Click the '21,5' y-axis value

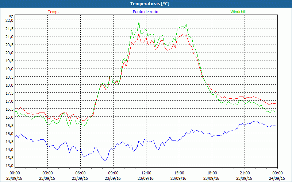pos(9,28)
